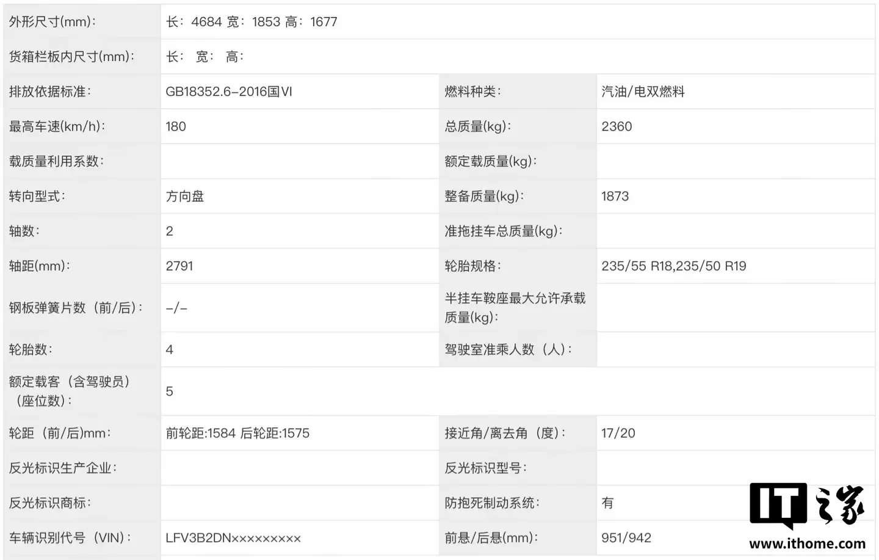This screenshot has height=560, width=879.
Task: Select the VIN code LFV3B2DNxxxxxxxxx
Action: [234, 538]
